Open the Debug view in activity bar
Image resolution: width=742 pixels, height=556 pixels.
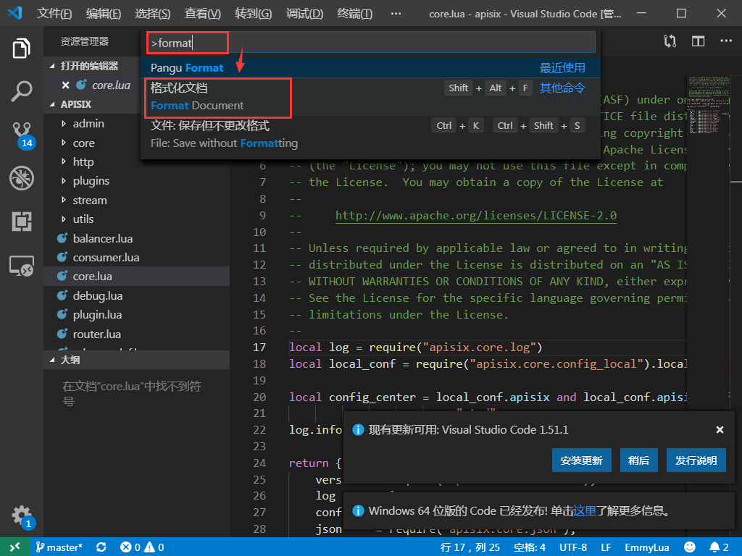[21, 178]
